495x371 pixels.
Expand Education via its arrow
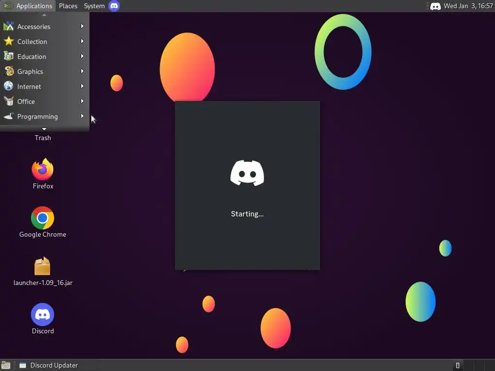(82, 56)
